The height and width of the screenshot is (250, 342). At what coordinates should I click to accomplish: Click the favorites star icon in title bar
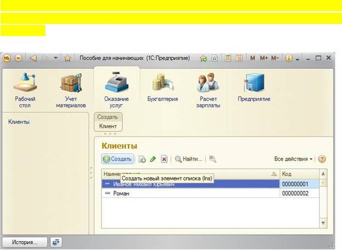point(68,58)
